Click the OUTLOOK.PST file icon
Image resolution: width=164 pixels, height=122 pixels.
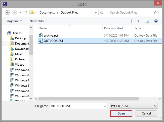point(41,41)
